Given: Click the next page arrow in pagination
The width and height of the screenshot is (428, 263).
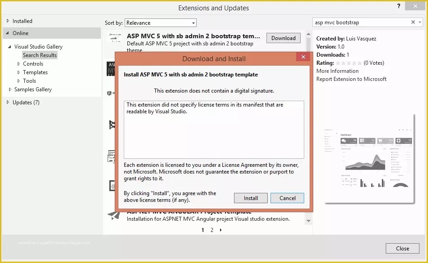Looking at the screenshot, I should pyautogui.click(x=220, y=230).
